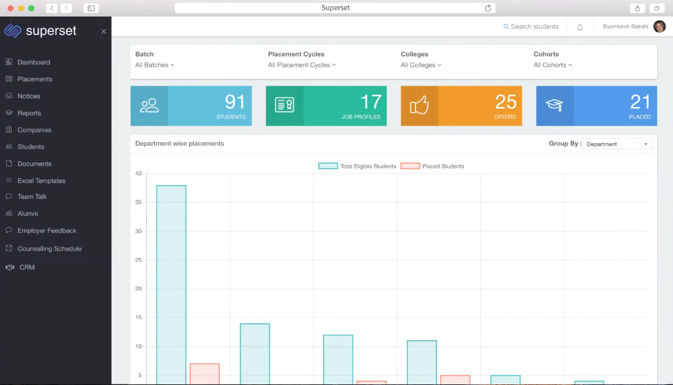Image resolution: width=673 pixels, height=385 pixels.
Task: Open Companies menu item
Action: (x=34, y=130)
